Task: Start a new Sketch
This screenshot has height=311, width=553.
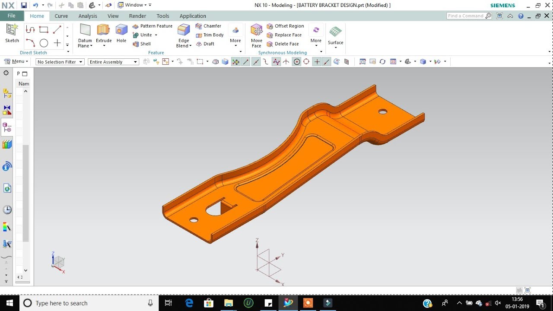Action: [12, 33]
